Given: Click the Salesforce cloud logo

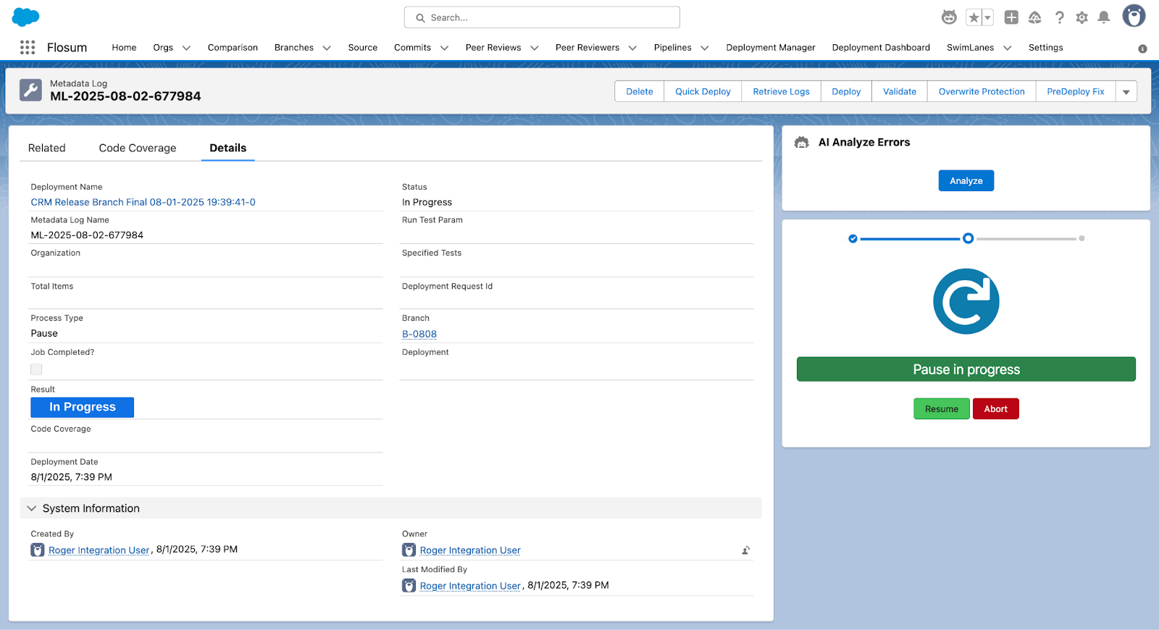Looking at the screenshot, I should (x=26, y=17).
